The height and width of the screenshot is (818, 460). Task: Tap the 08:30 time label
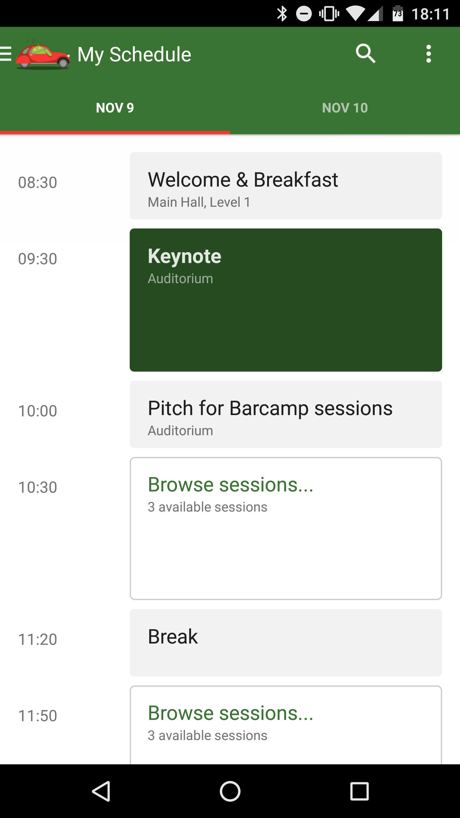click(37, 183)
